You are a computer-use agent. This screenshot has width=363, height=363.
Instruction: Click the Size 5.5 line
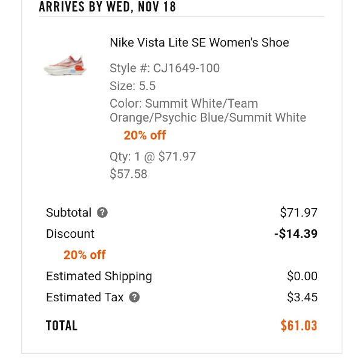(x=132, y=86)
